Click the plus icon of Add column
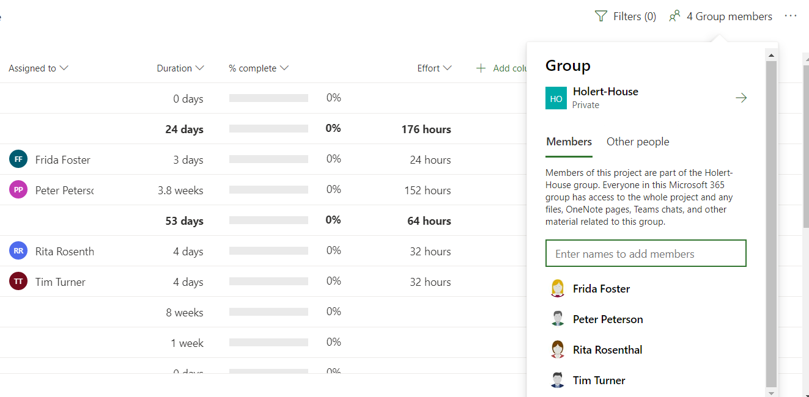Screen dimensions: 809x397 pyautogui.click(x=481, y=68)
